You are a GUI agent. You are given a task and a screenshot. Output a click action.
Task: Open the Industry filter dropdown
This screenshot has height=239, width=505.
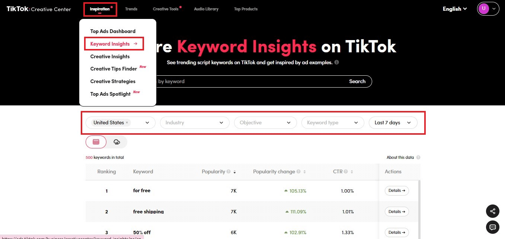[195, 122]
